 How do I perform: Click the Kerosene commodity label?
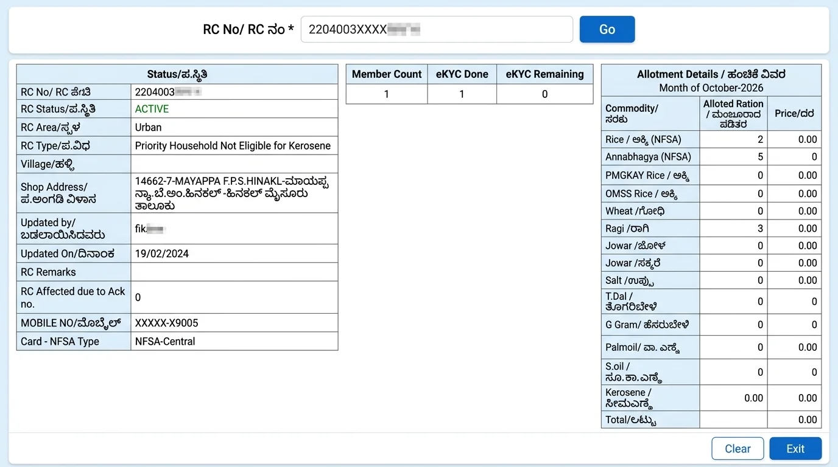(x=629, y=398)
